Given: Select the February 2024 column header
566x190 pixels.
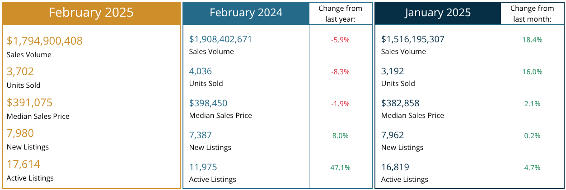Looking at the screenshot, I should 246,13.
